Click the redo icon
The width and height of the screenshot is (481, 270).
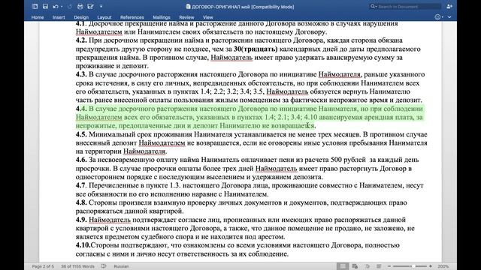[x=70, y=7]
